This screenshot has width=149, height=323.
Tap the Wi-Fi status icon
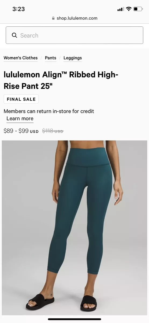point(129,9)
